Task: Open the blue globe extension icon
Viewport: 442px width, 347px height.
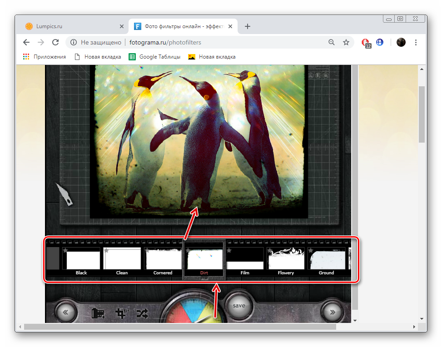Action: (x=380, y=42)
